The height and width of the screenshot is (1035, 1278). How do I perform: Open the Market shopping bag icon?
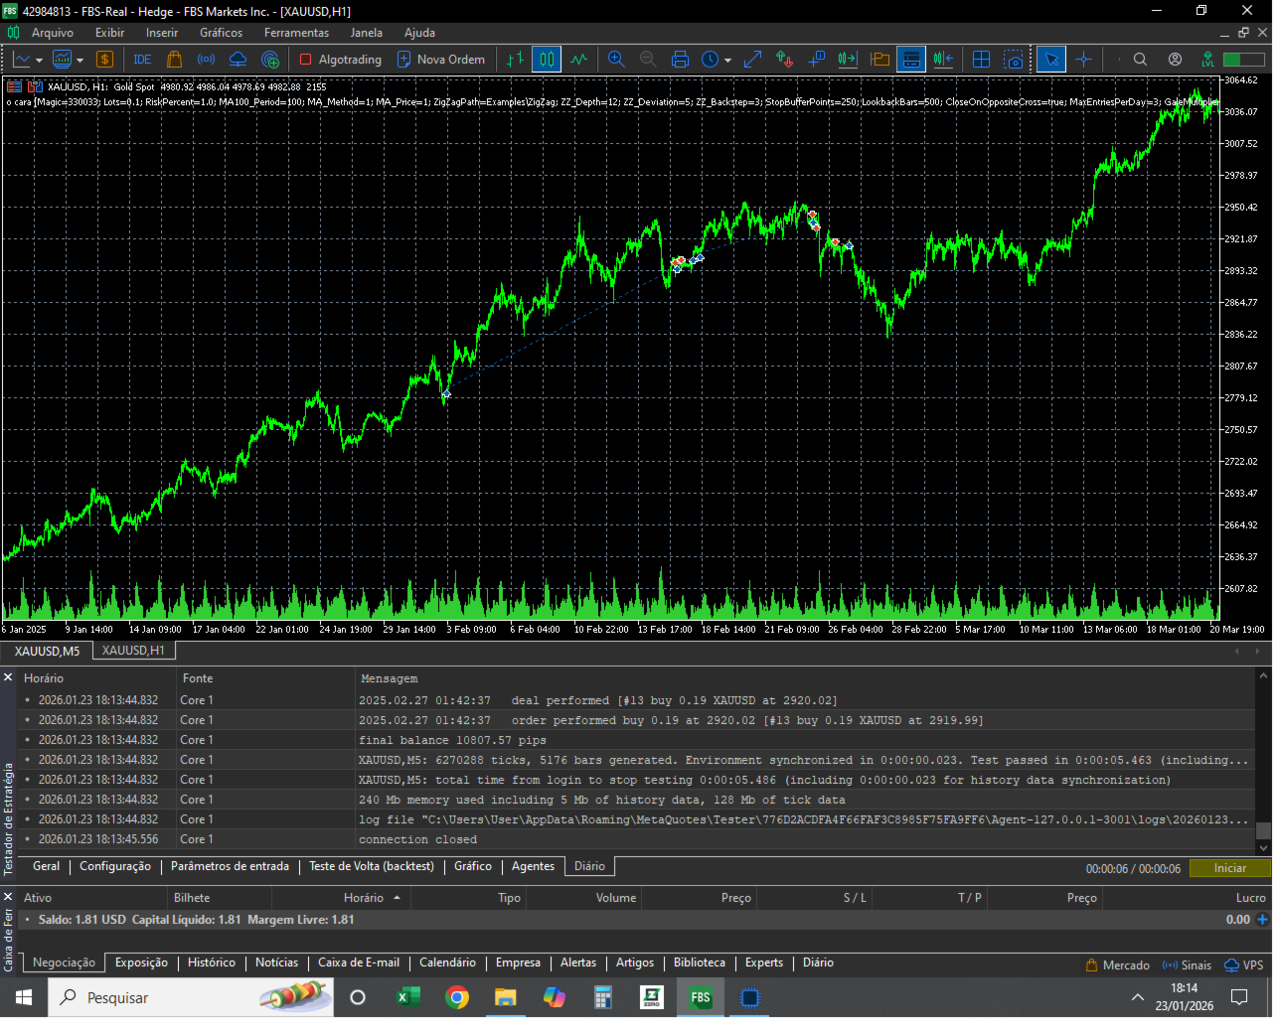175,60
